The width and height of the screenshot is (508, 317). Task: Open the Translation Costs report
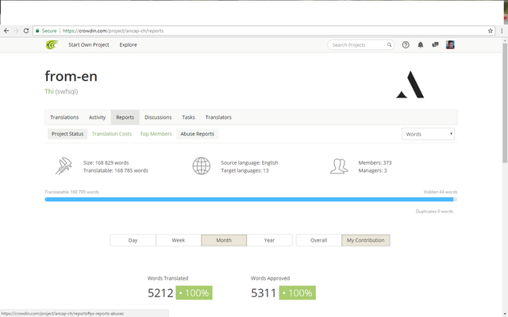click(x=112, y=134)
